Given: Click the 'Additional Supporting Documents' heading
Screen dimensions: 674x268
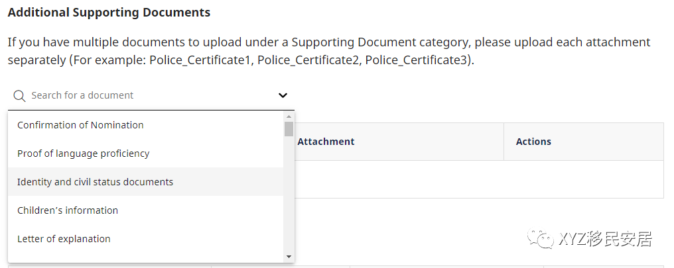Looking at the screenshot, I should pyautogui.click(x=109, y=13).
